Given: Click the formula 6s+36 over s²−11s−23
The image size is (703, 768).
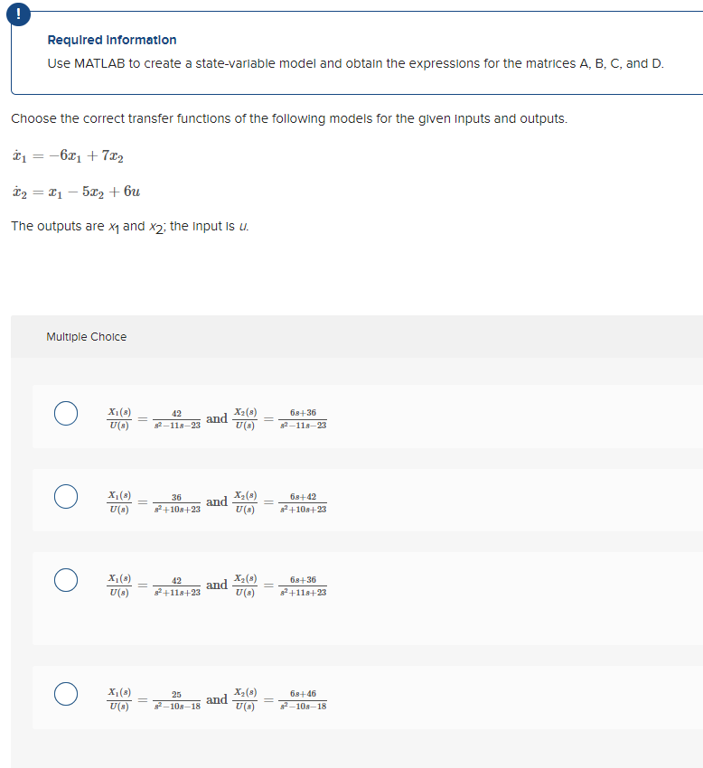Looking at the screenshot, I should pyautogui.click(x=304, y=417).
